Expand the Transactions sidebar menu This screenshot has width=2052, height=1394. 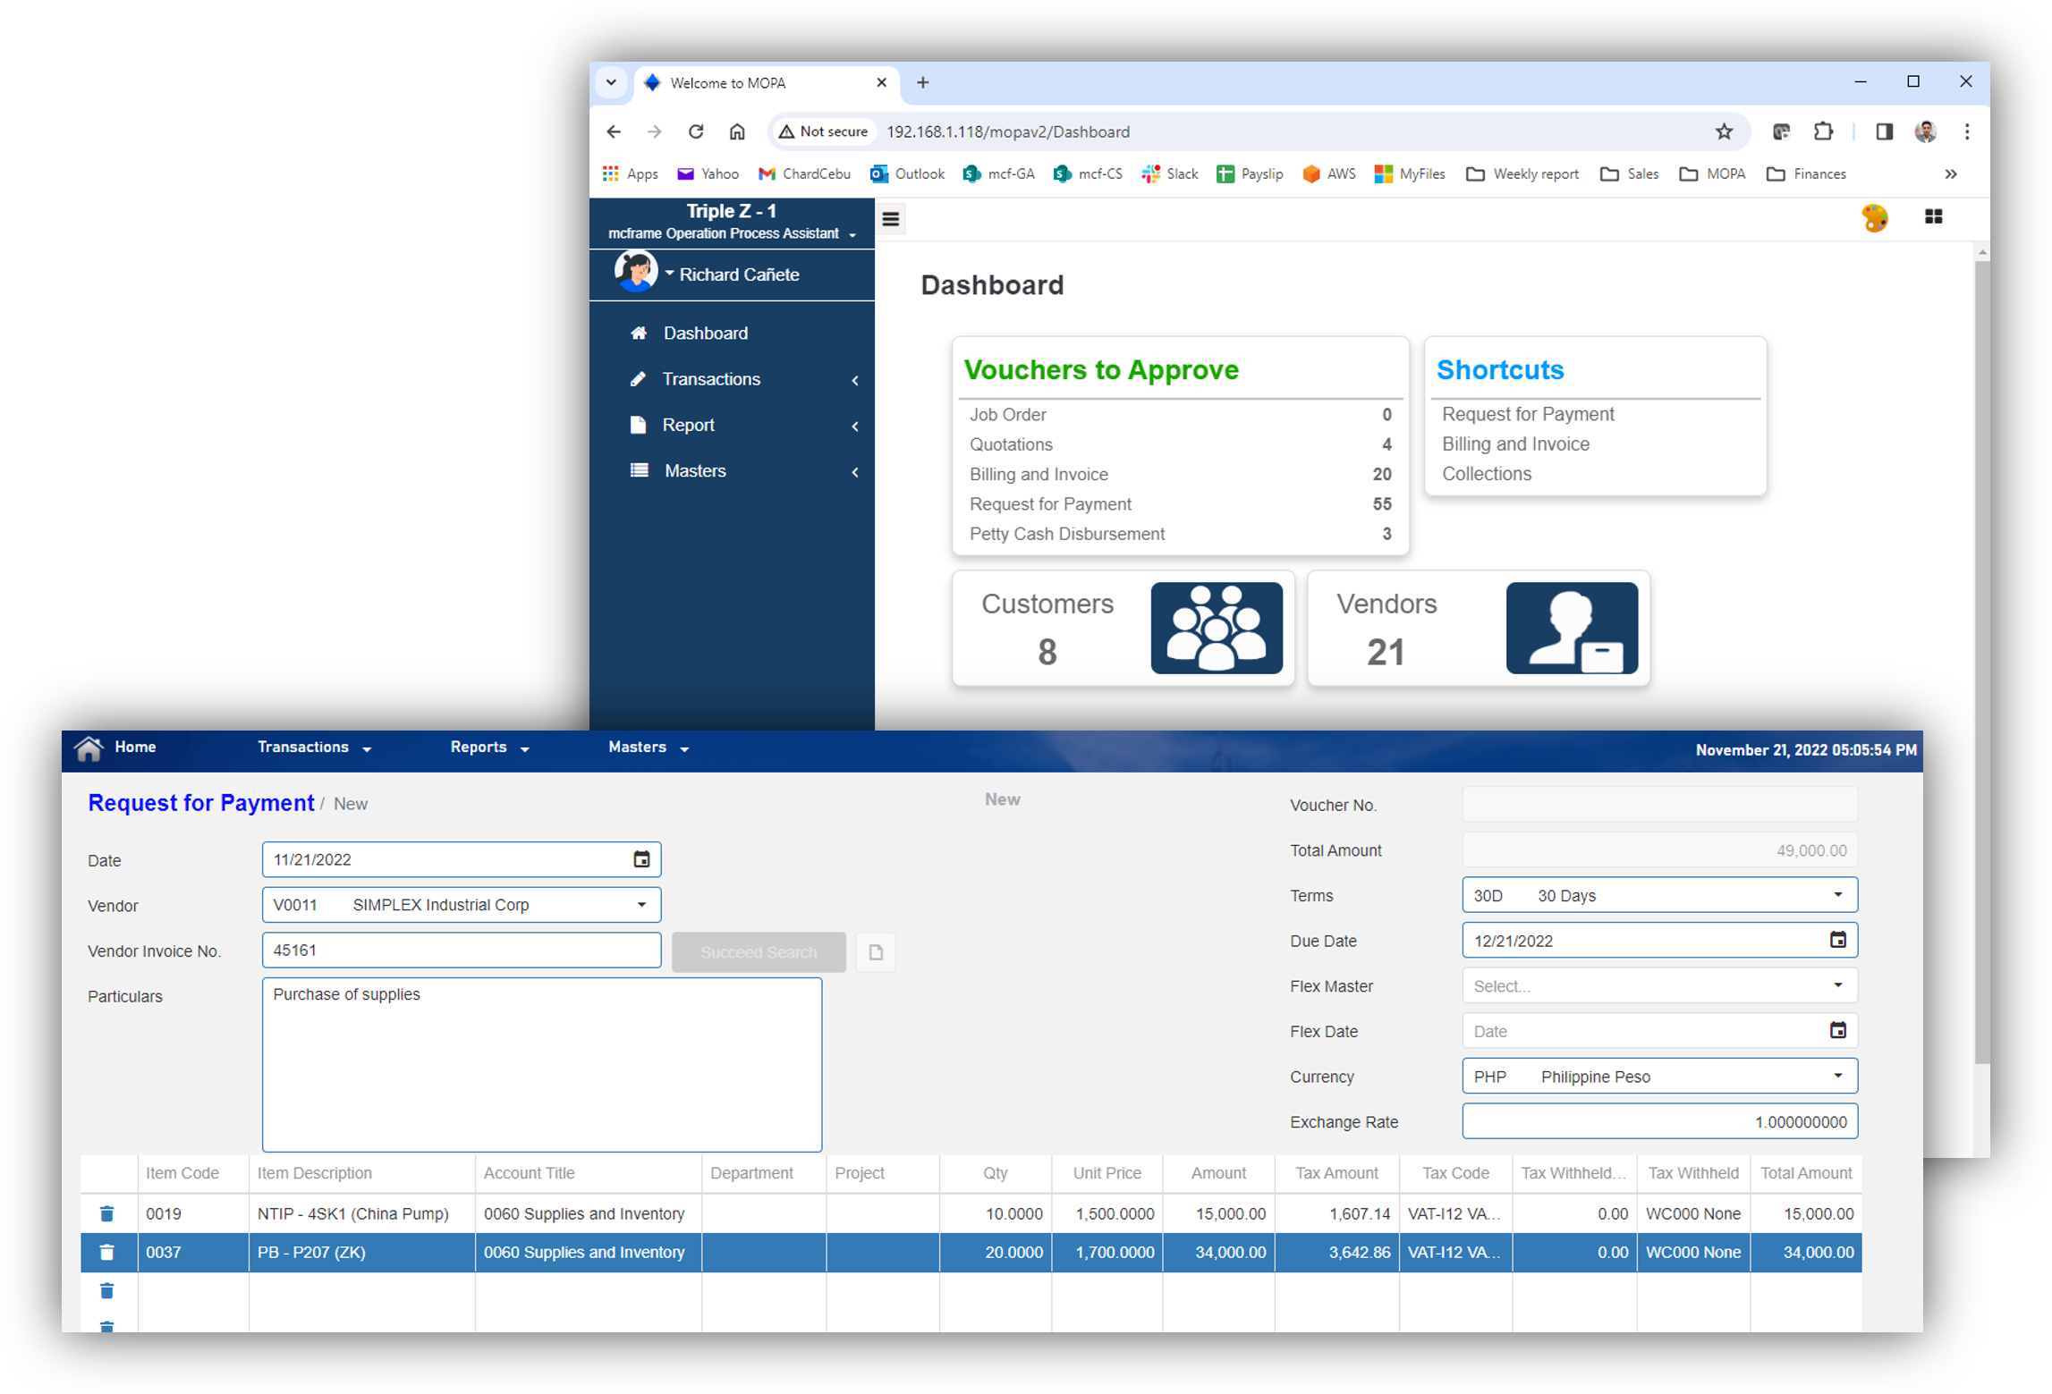point(732,379)
